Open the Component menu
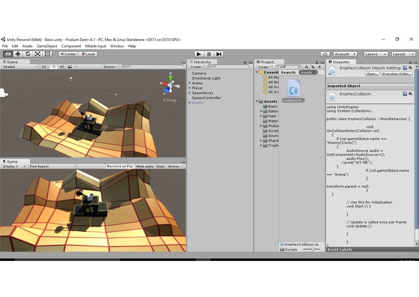 click(x=71, y=46)
